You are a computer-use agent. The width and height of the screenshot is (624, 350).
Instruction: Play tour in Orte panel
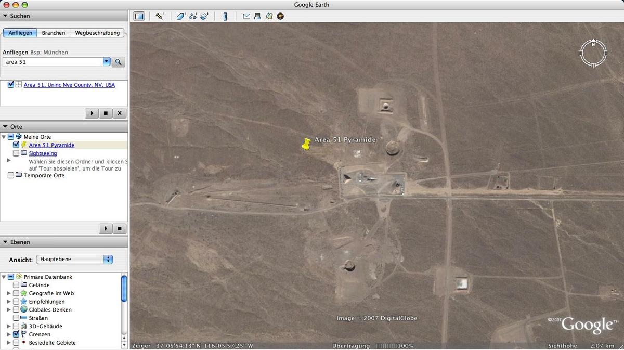click(x=106, y=228)
